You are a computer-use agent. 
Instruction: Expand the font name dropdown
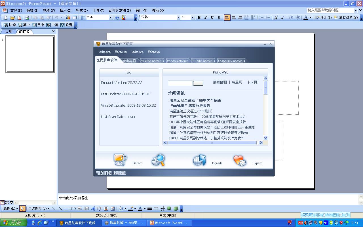point(179,18)
